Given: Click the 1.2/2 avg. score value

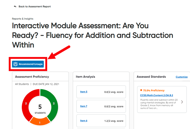Looking at the screenshot, I should point(114,121).
